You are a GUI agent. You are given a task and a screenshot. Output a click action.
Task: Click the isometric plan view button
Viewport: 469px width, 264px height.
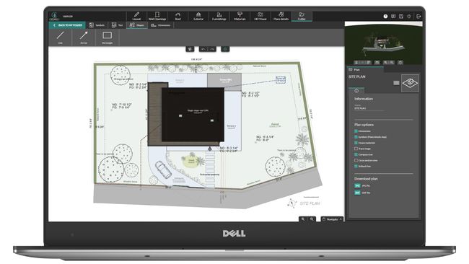(410, 83)
